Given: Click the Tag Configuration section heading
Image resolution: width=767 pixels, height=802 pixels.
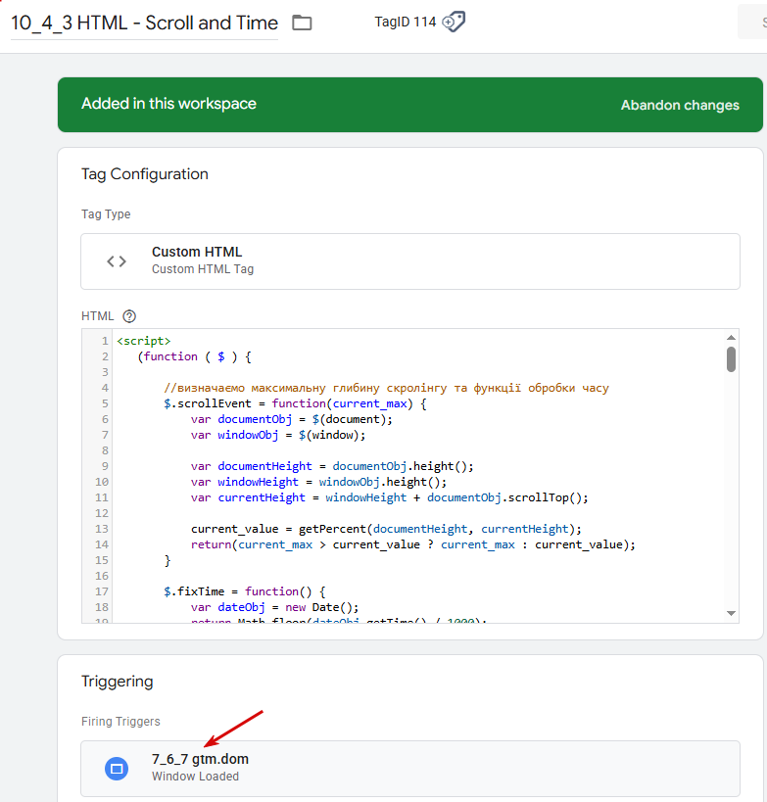Looking at the screenshot, I should point(145,174).
